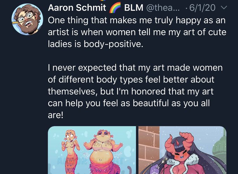Screen dimensions: 238x174
Task: Click the BLM text in the name
Action: 134,7
